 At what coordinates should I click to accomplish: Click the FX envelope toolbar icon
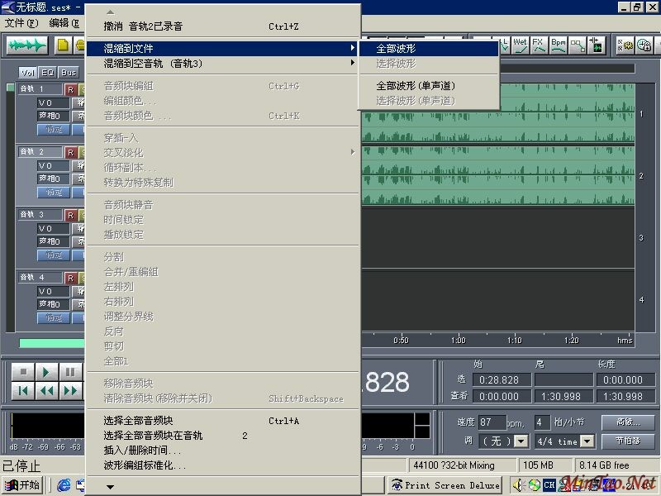[x=539, y=44]
